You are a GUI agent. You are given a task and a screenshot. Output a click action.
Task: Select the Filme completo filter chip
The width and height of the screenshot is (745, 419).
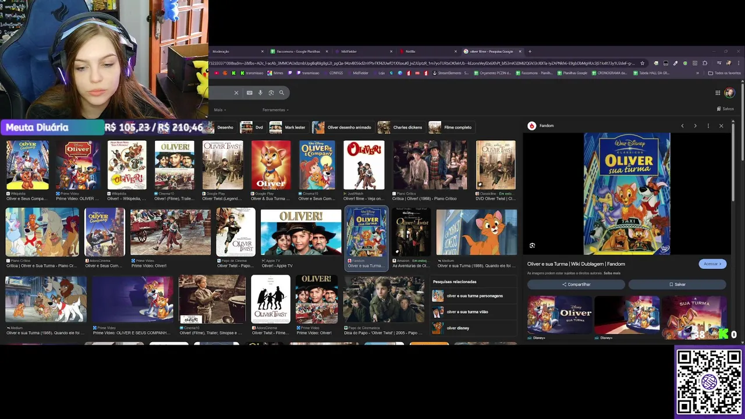point(450,127)
